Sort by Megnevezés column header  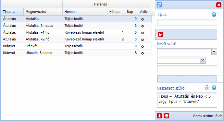coord(43,12)
